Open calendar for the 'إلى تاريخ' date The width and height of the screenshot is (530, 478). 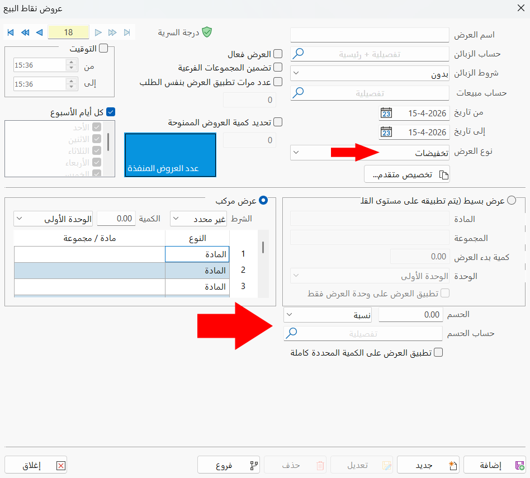(x=386, y=132)
